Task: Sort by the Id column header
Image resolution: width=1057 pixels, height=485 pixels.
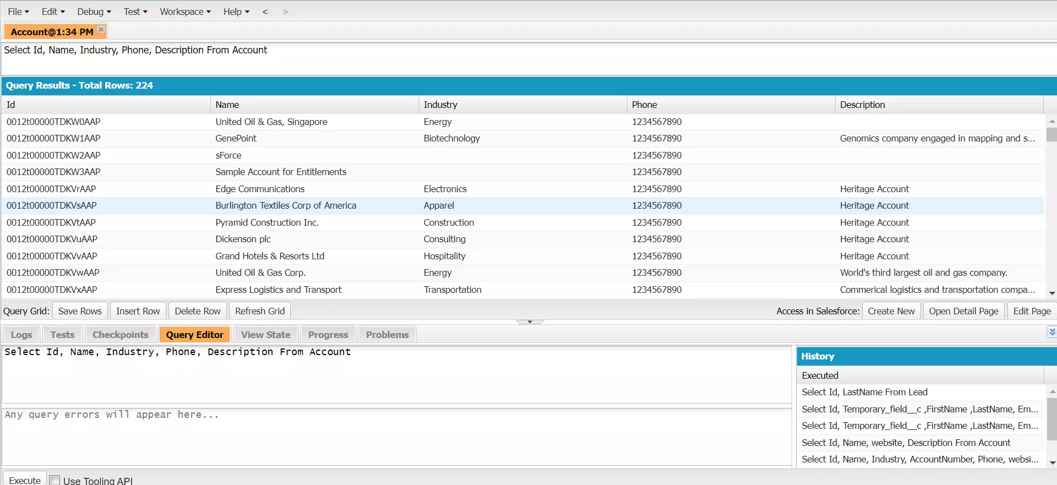Action: click(106, 105)
